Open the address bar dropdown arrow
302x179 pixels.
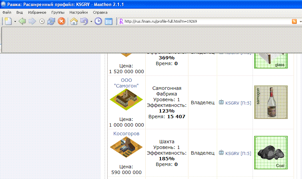click(300, 22)
